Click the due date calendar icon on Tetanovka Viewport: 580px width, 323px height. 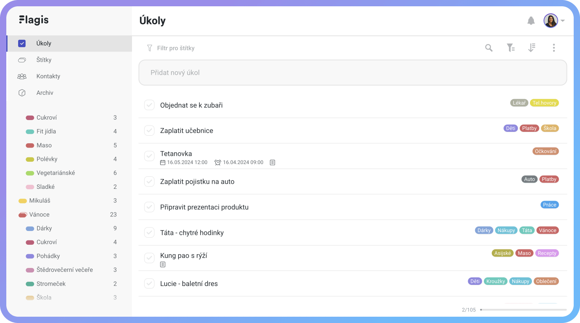click(163, 162)
